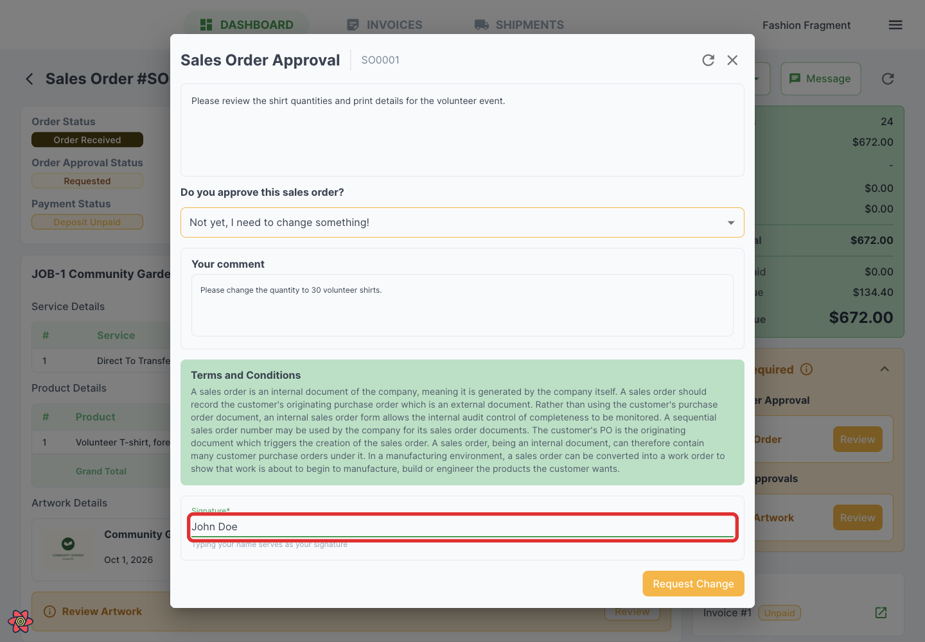Submit the Request Change button
The height and width of the screenshot is (642, 925).
coord(694,584)
